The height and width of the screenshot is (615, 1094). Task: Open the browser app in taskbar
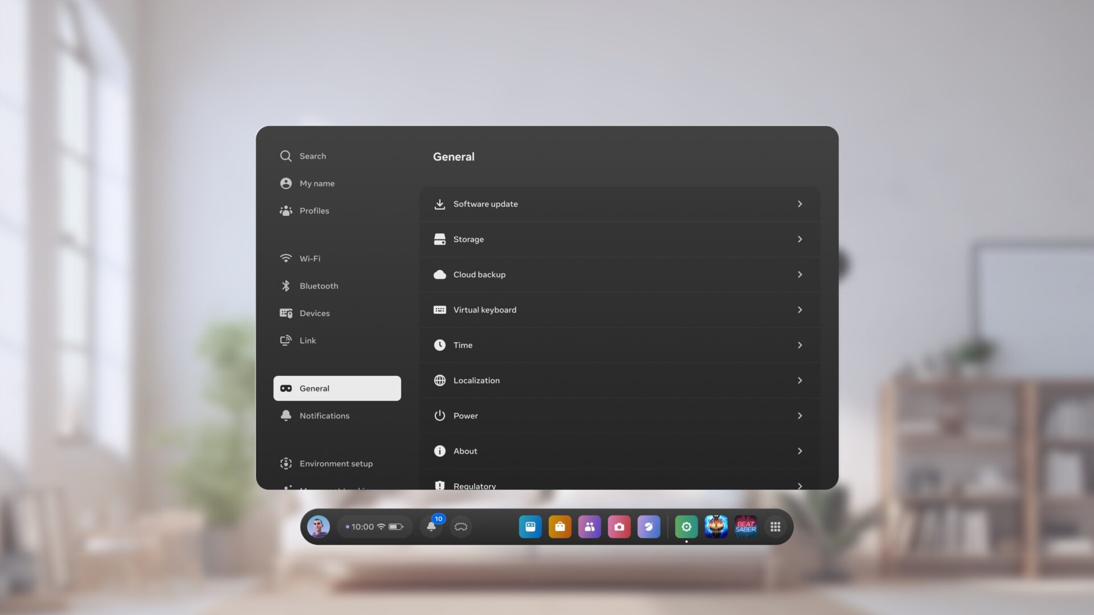pyautogui.click(x=648, y=526)
